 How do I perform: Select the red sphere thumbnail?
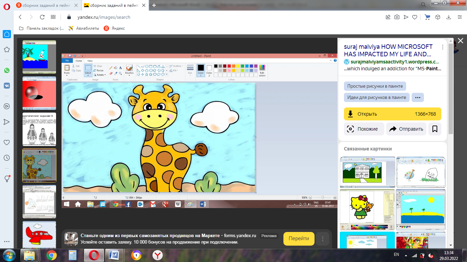(x=39, y=92)
